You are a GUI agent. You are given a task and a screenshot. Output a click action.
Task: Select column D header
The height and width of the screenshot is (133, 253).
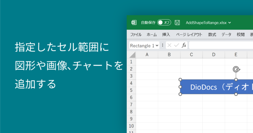point(213,55)
